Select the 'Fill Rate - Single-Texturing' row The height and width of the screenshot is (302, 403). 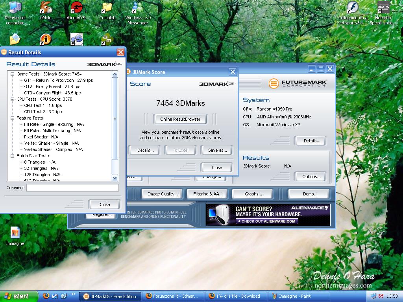tap(54, 124)
